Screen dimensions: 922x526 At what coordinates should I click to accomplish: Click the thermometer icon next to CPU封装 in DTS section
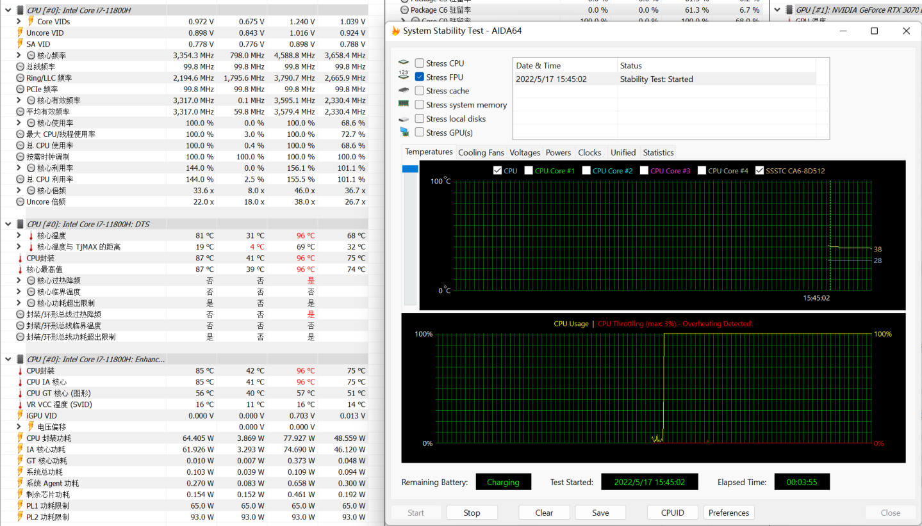(x=21, y=258)
